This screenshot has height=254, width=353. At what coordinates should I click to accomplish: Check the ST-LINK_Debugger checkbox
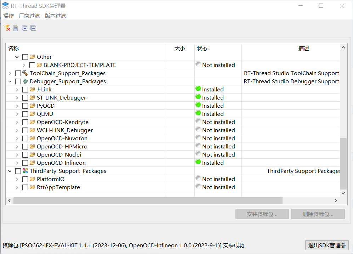click(25, 98)
